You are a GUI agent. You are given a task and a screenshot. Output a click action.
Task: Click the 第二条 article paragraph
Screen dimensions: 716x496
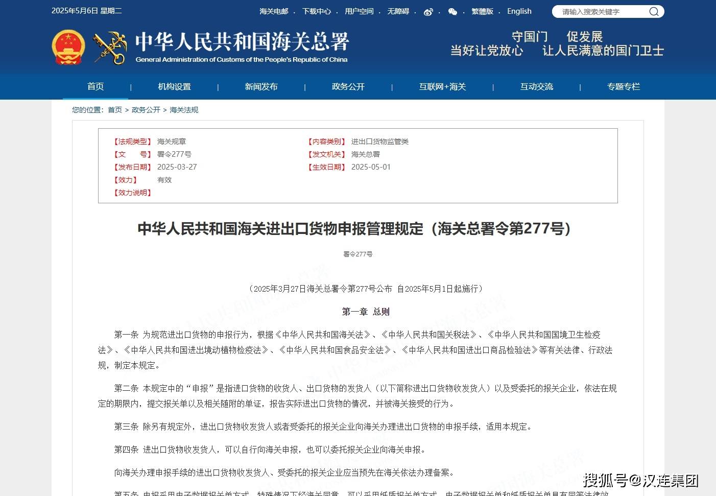(357, 396)
